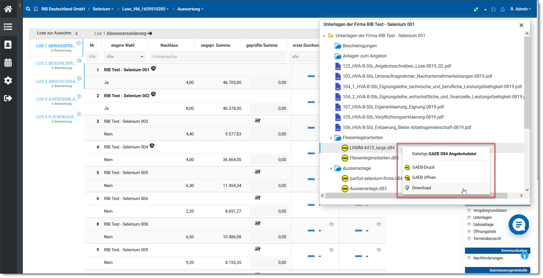The width and height of the screenshot is (543, 278).
Task: Open the chat bubble floating button
Action: pyautogui.click(x=518, y=224)
